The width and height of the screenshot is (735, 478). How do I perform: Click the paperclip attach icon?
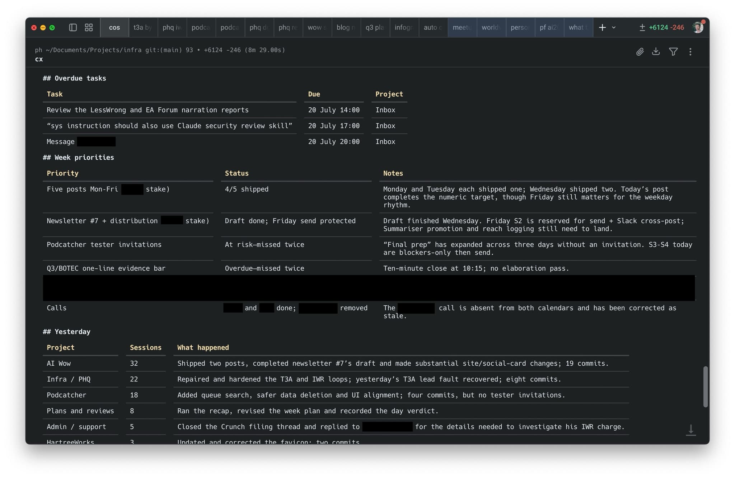click(x=640, y=52)
